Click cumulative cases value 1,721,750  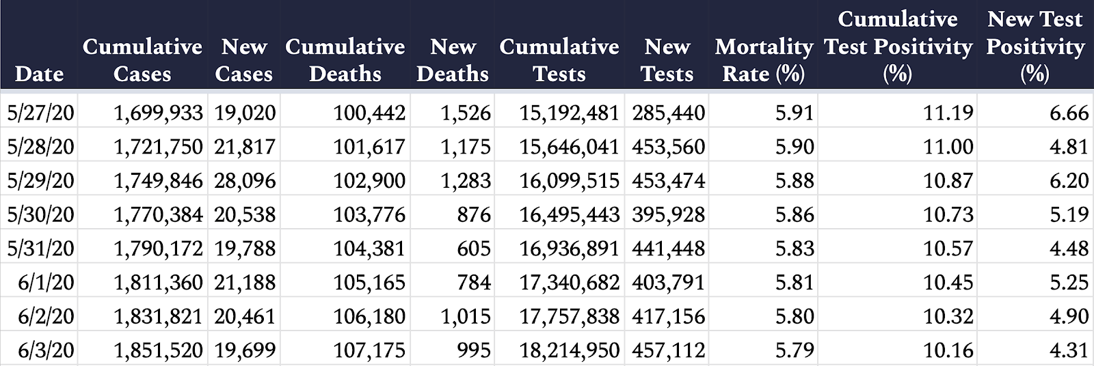click(158, 147)
